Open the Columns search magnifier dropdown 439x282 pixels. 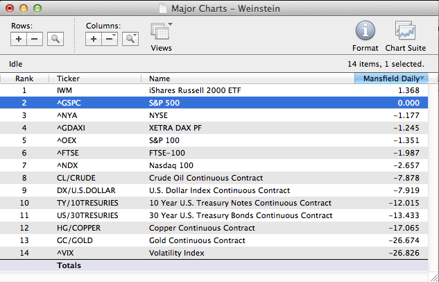pos(130,40)
